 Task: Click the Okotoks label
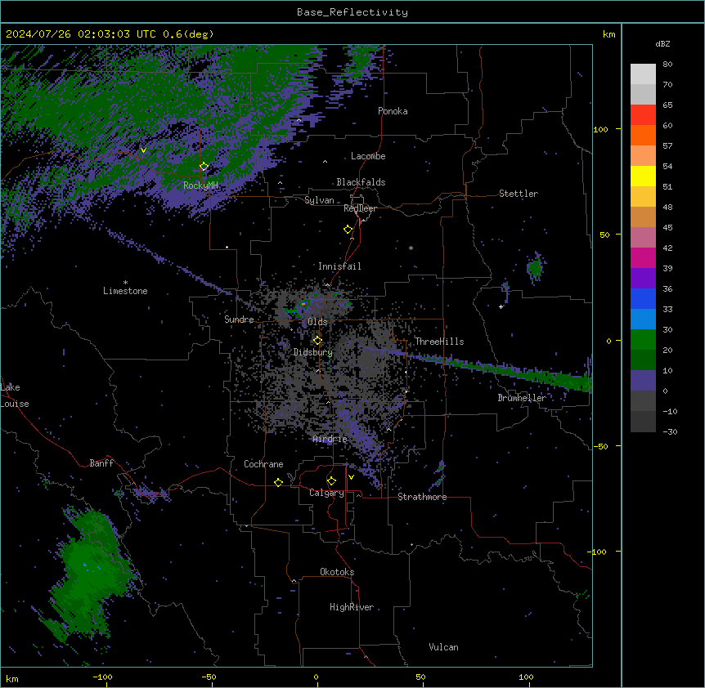point(337,572)
